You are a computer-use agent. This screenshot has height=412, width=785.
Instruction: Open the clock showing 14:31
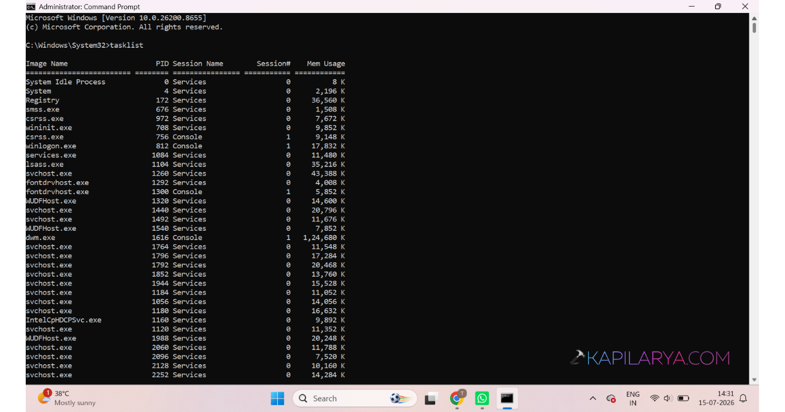[x=717, y=399]
